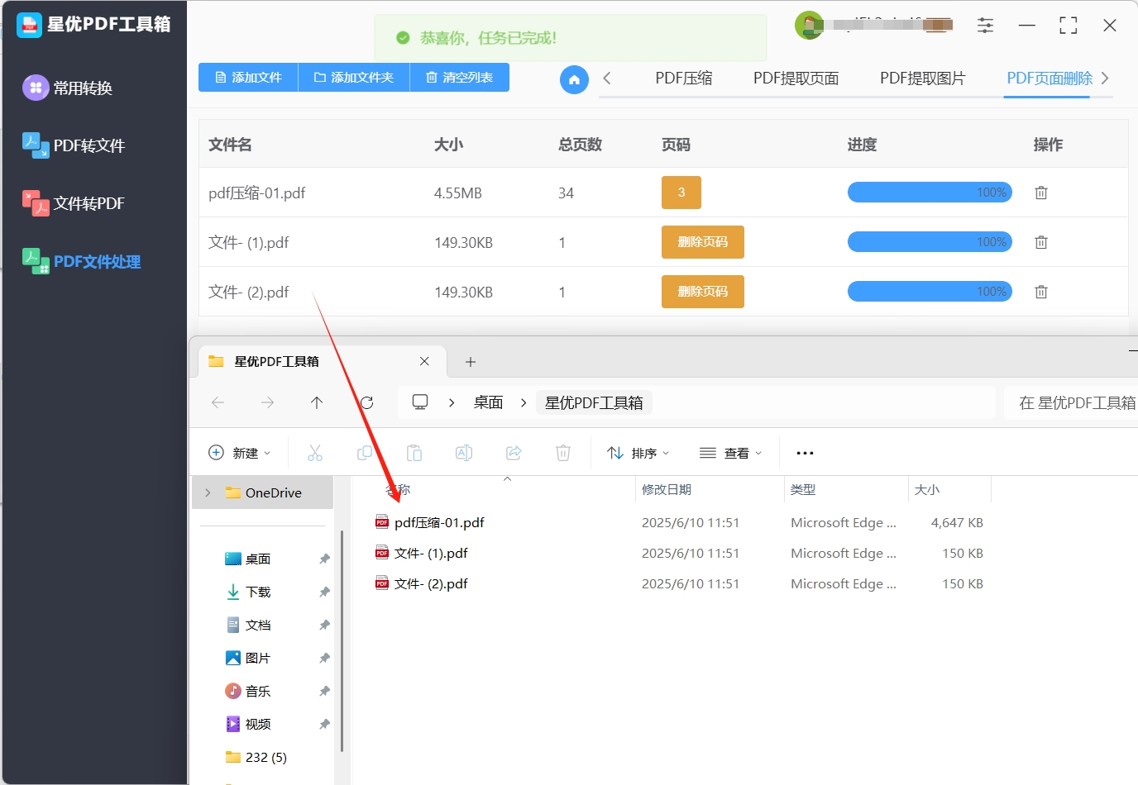Click the user avatar icon
The image size is (1138, 785).
809,25
